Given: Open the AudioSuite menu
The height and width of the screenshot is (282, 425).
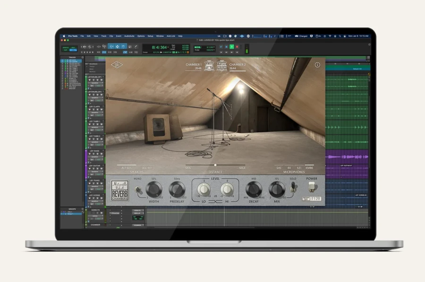Looking at the screenshot, I should click(x=129, y=36).
